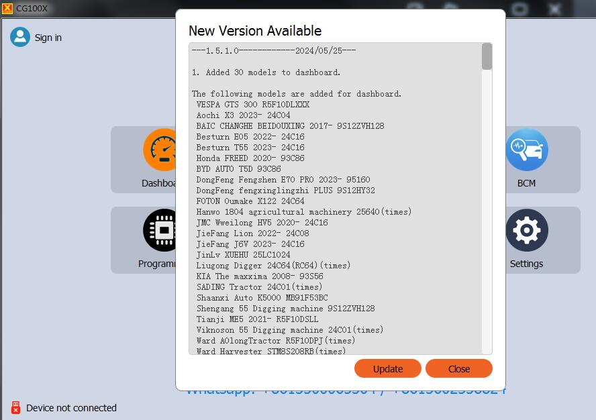Viewport: 596px width, 420px height.
Task: Click the device not connected USB icon
Action: pyautogui.click(x=15, y=407)
